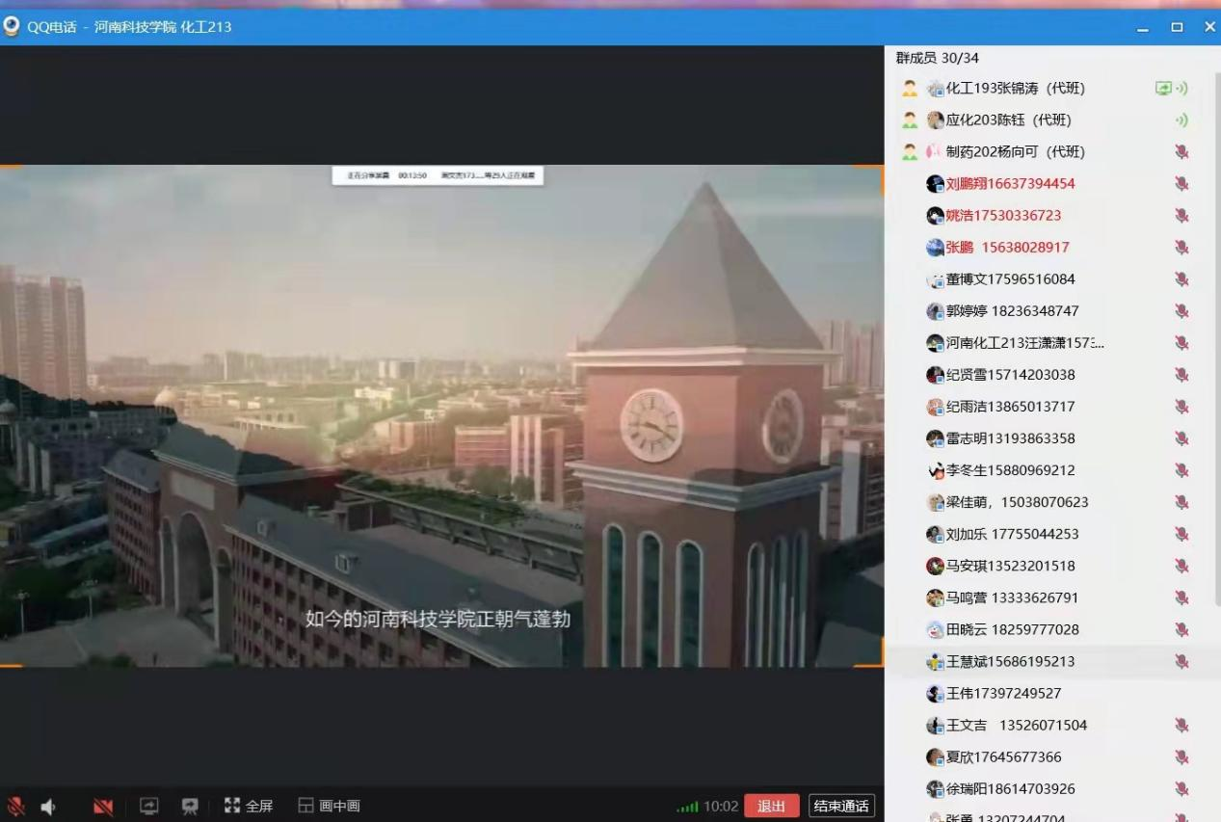Click the red 退出 button
Screen dimensions: 1221x822
point(771,807)
